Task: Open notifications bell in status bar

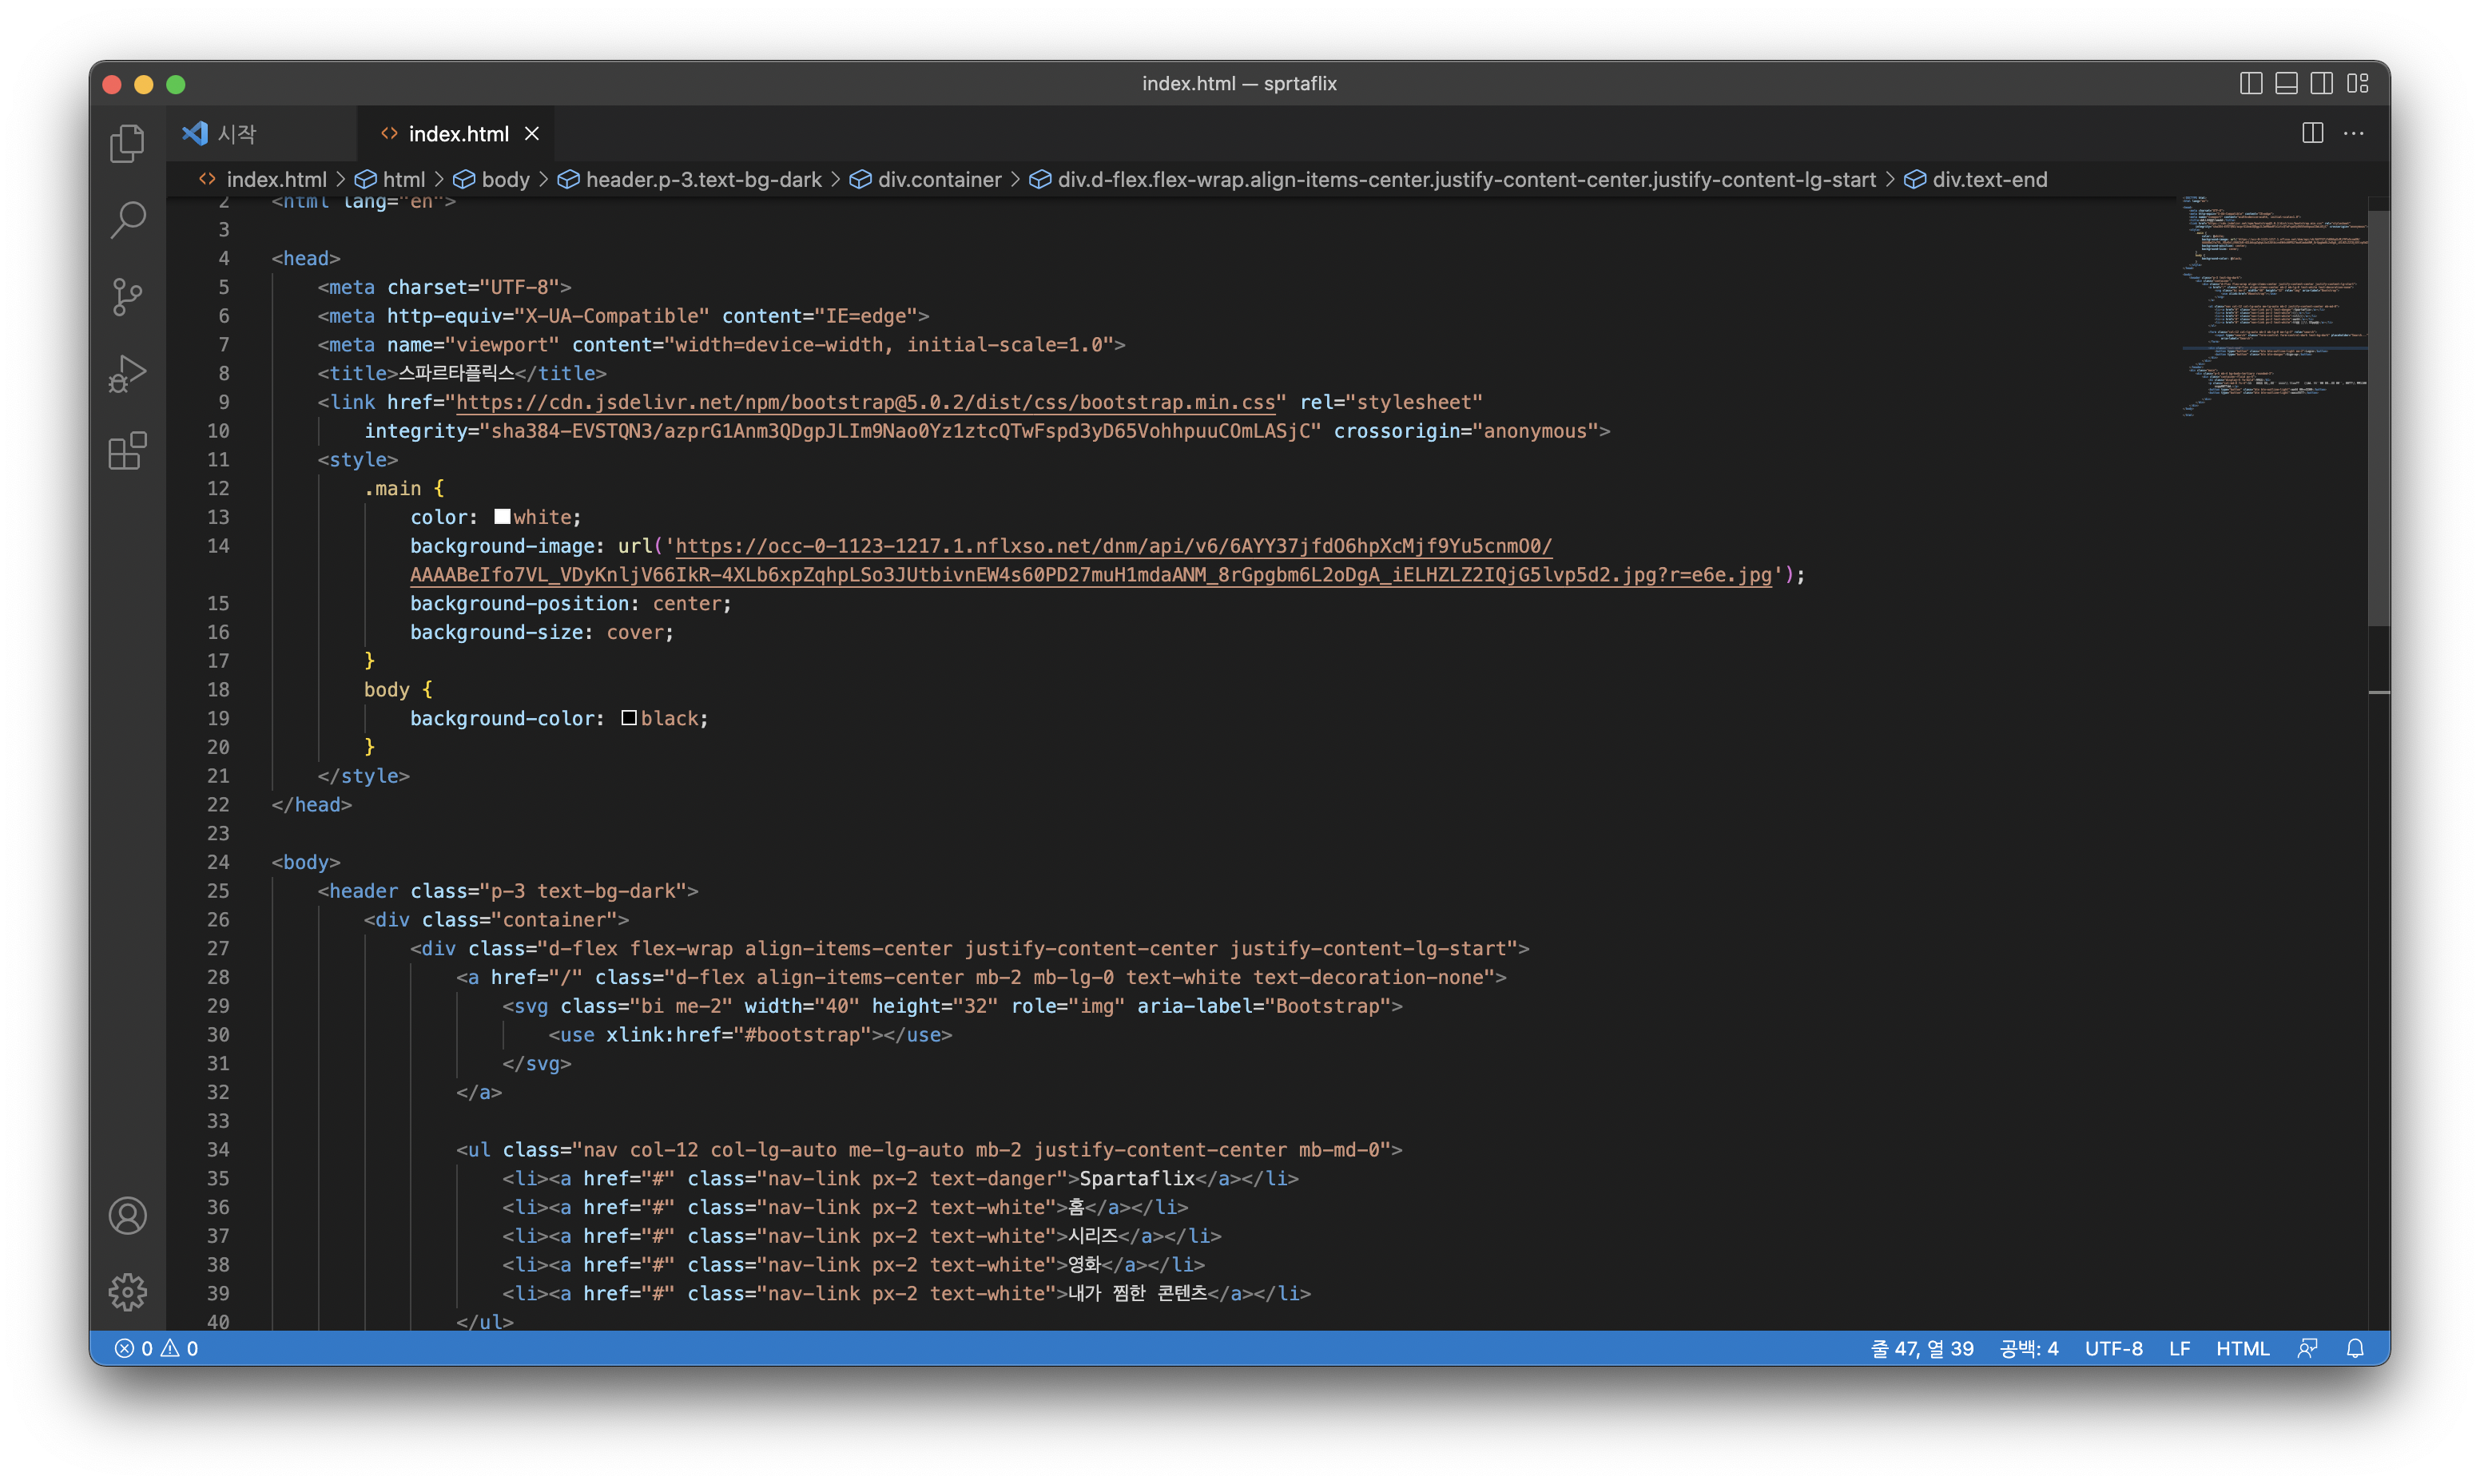Action: [2355, 1348]
